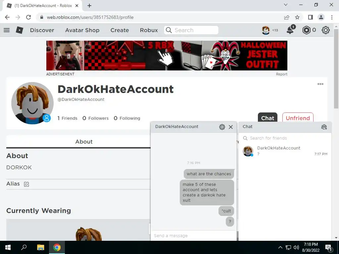Click the Chat panel header

point(285,127)
